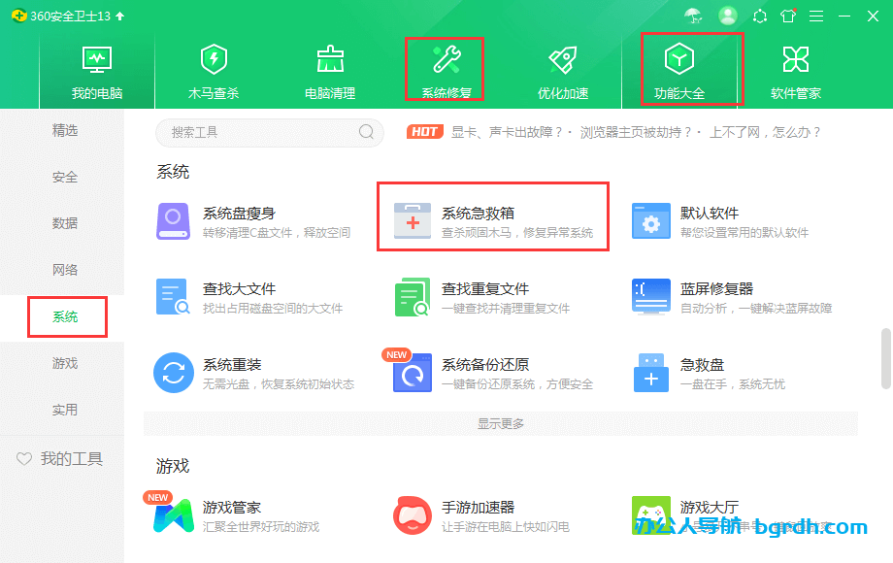The height and width of the screenshot is (563, 893).
Task: Expand 显示更多 to show more tools
Action: [499, 424]
